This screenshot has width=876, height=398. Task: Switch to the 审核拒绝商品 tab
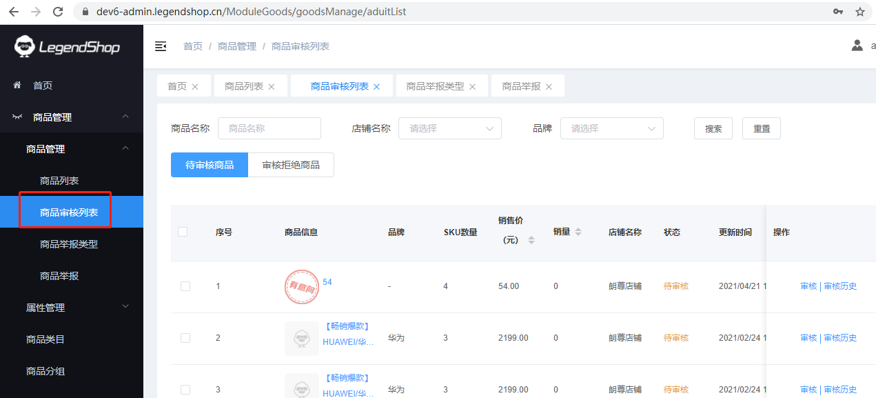coord(291,165)
